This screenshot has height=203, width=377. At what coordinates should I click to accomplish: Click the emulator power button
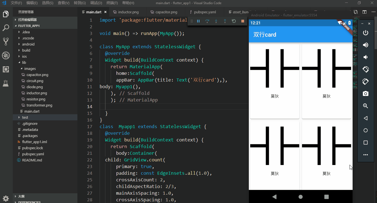pos(366,33)
